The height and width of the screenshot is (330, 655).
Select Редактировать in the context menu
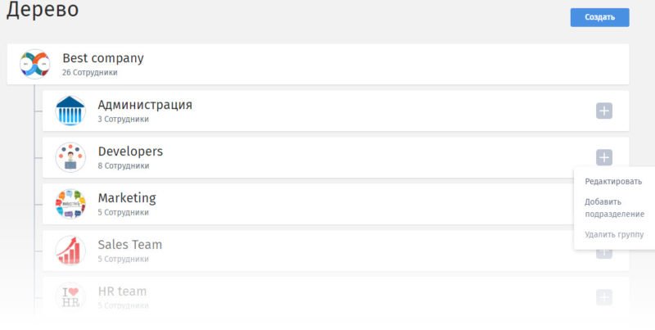click(x=613, y=182)
